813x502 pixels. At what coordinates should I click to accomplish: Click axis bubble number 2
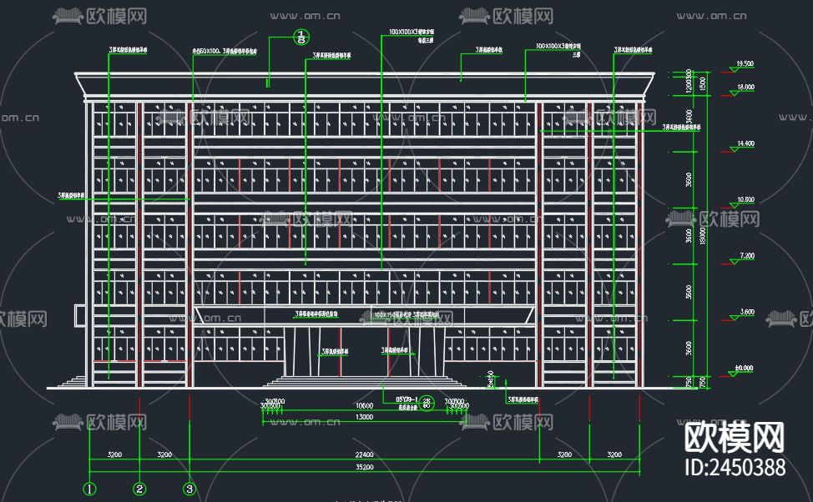(138, 490)
